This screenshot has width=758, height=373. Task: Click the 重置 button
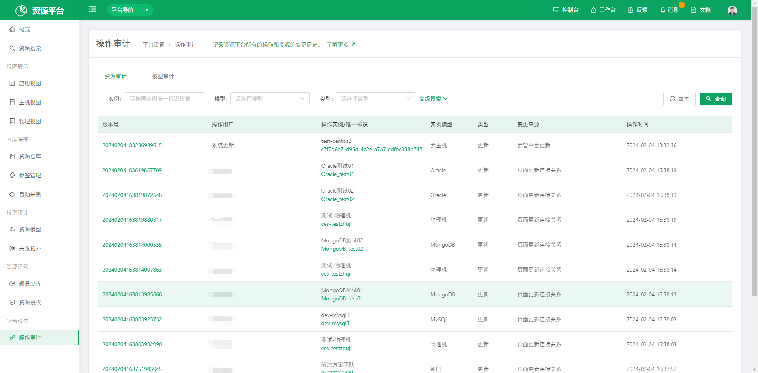click(x=679, y=99)
